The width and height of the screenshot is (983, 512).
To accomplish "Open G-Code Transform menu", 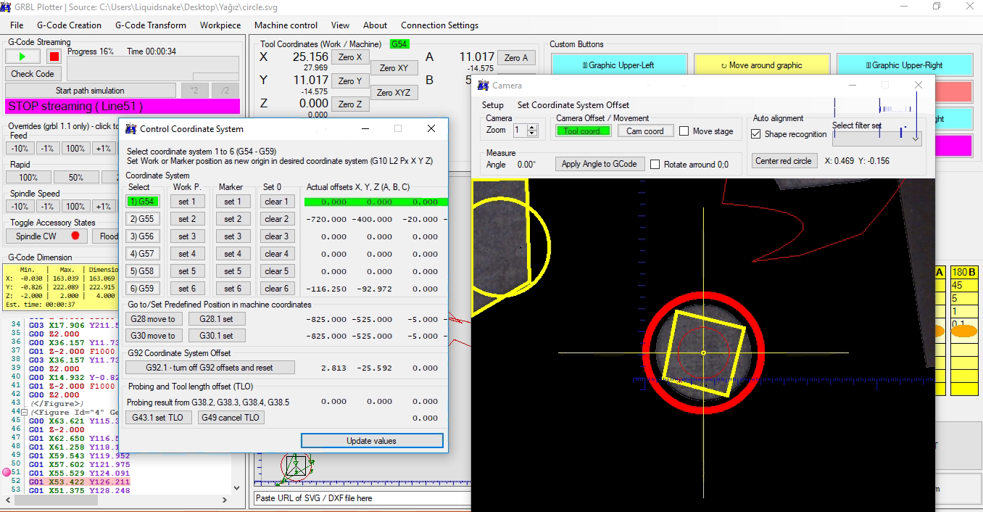I will tap(151, 25).
